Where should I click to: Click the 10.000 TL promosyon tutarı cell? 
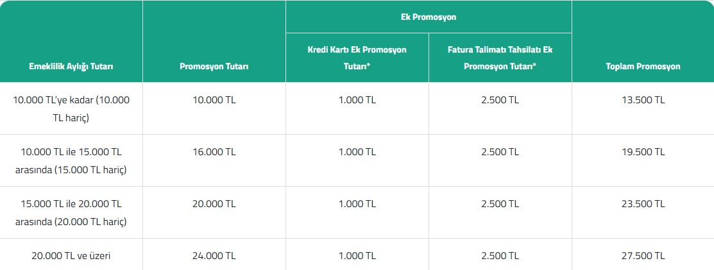[214, 100]
